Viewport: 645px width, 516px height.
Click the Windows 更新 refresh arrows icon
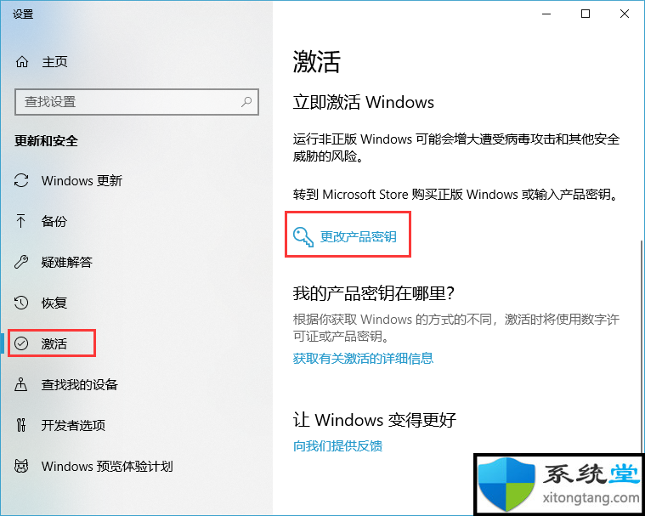pyautogui.click(x=21, y=180)
